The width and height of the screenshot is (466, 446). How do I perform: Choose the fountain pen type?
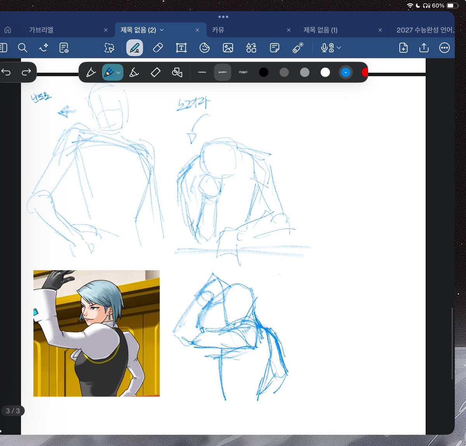90,72
